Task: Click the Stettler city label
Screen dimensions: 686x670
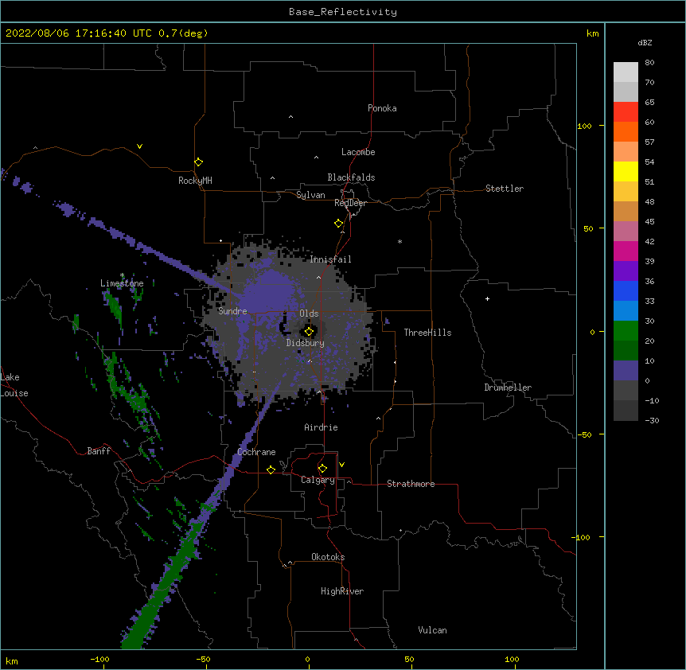Action: point(505,189)
